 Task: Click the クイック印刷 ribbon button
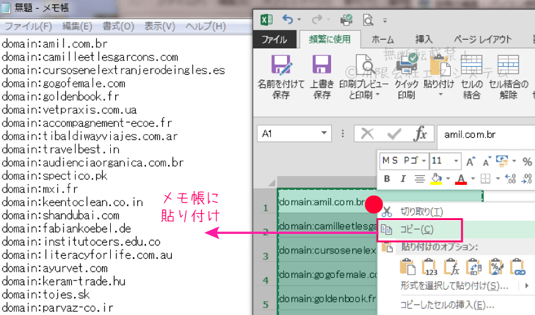(x=407, y=77)
